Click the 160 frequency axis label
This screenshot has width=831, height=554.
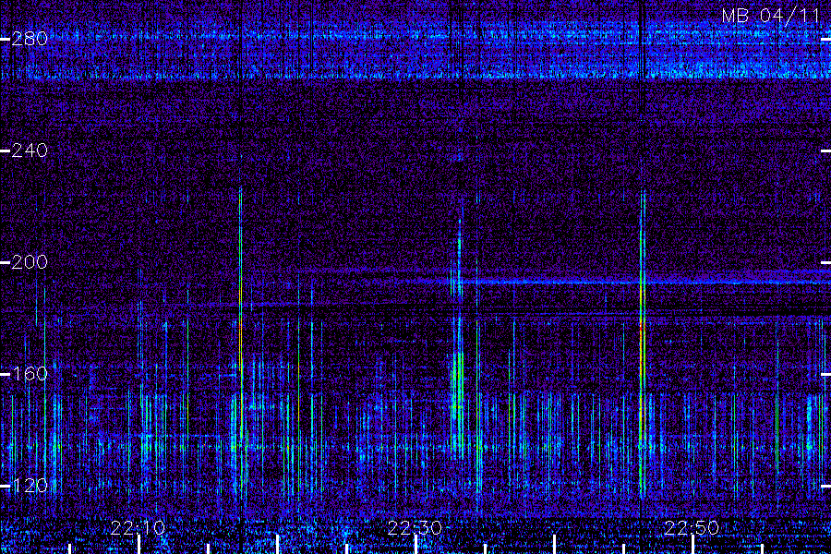[x=30, y=374]
